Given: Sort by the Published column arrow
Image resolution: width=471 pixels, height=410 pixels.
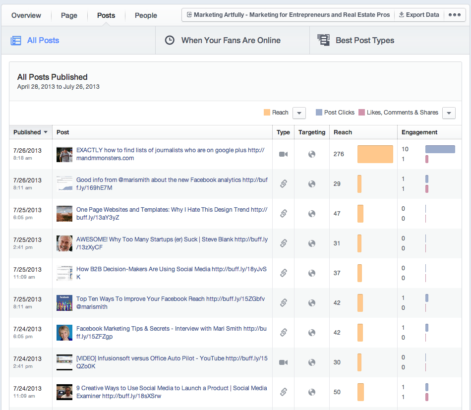Looking at the screenshot, I should (x=46, y=132).
